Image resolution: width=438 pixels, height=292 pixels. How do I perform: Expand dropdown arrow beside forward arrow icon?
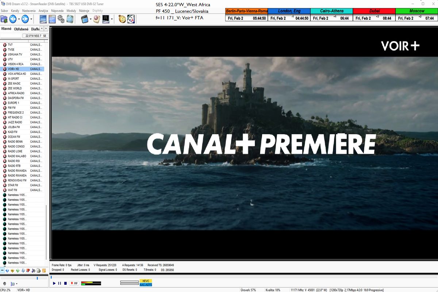click(x=31, y=19)
